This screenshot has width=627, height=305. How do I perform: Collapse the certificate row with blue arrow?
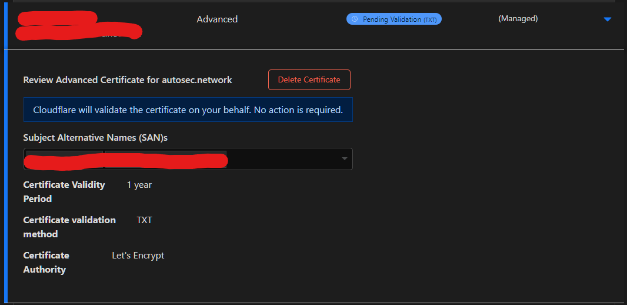coord(608,19)
